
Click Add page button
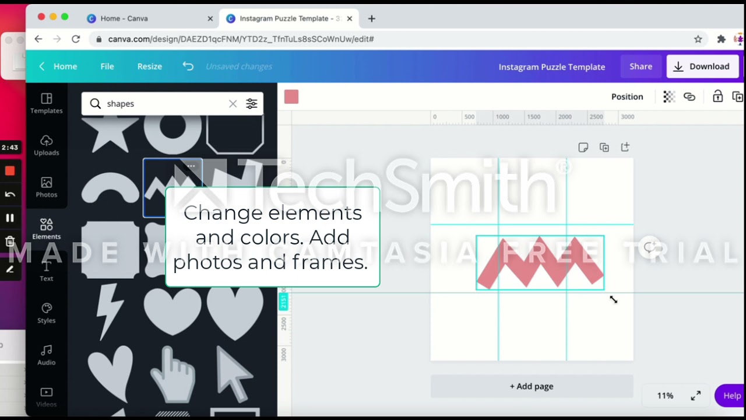[x=532, y=386]
